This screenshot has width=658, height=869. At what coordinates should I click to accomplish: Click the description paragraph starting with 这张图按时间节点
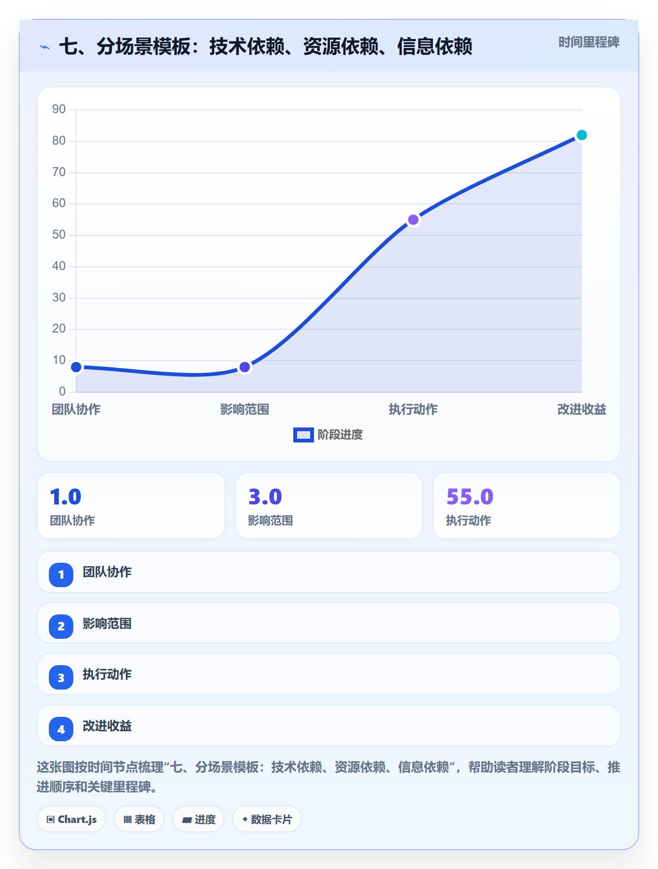tap(329, 777)
